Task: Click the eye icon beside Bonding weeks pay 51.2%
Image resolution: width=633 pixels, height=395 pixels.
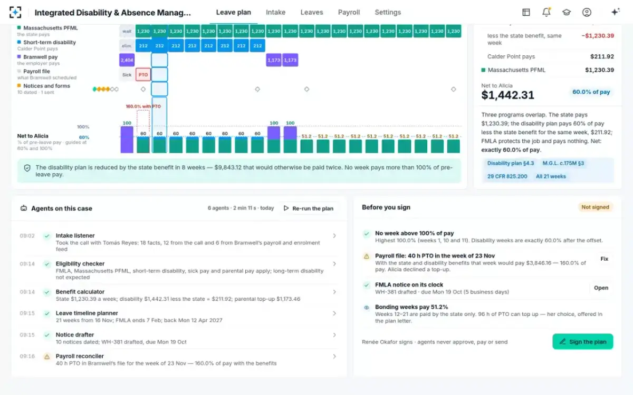Action: tap(367, 307)
